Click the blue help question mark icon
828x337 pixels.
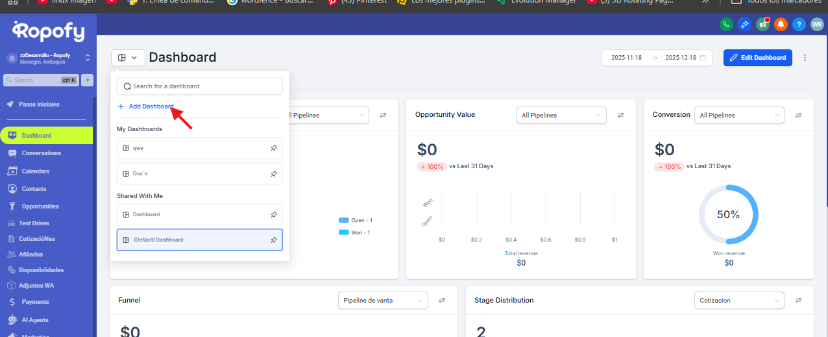click(x=799, y=24)
